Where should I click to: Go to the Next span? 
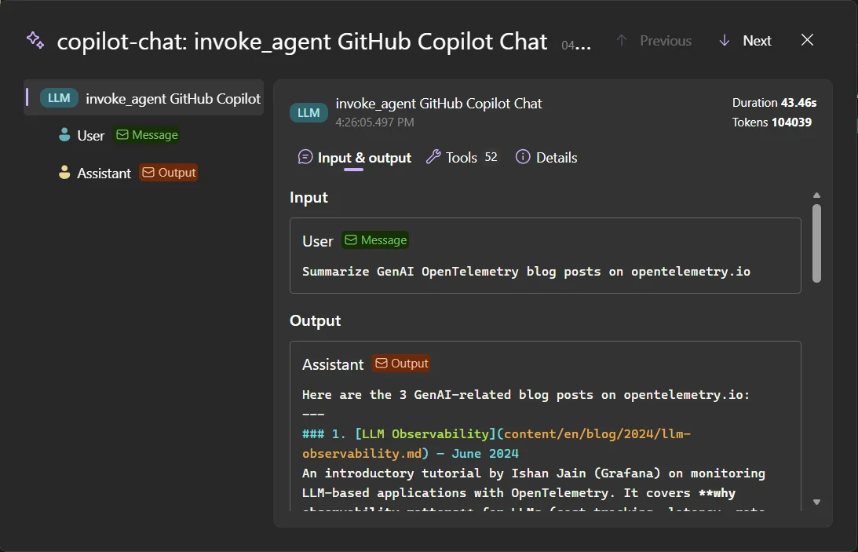tap(745, 41)
